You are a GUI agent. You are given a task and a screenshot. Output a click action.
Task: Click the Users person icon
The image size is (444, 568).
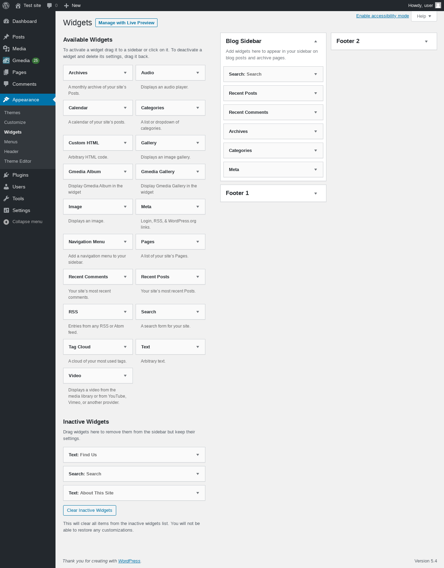6,187
